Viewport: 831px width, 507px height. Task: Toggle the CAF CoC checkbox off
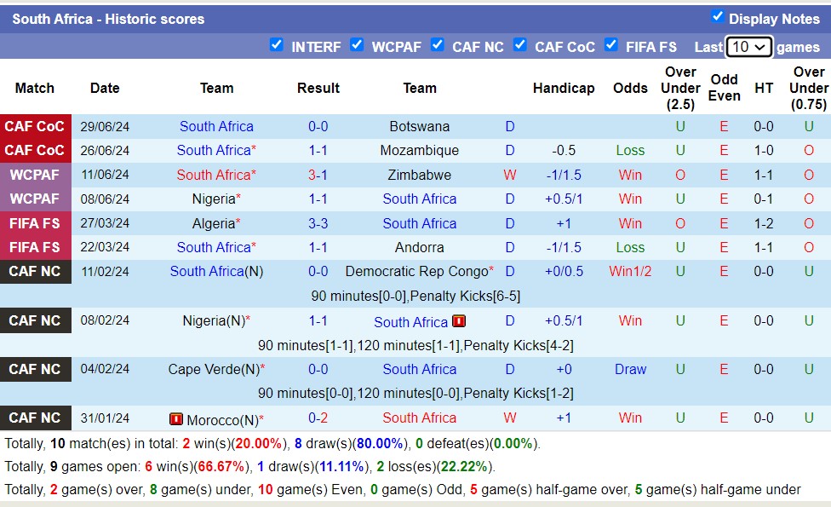tap(519, 44)
